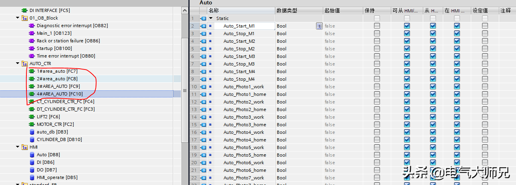Click the Auto_Photo7_work name cell
The image size is (516, 185).
tap(244, 178)
